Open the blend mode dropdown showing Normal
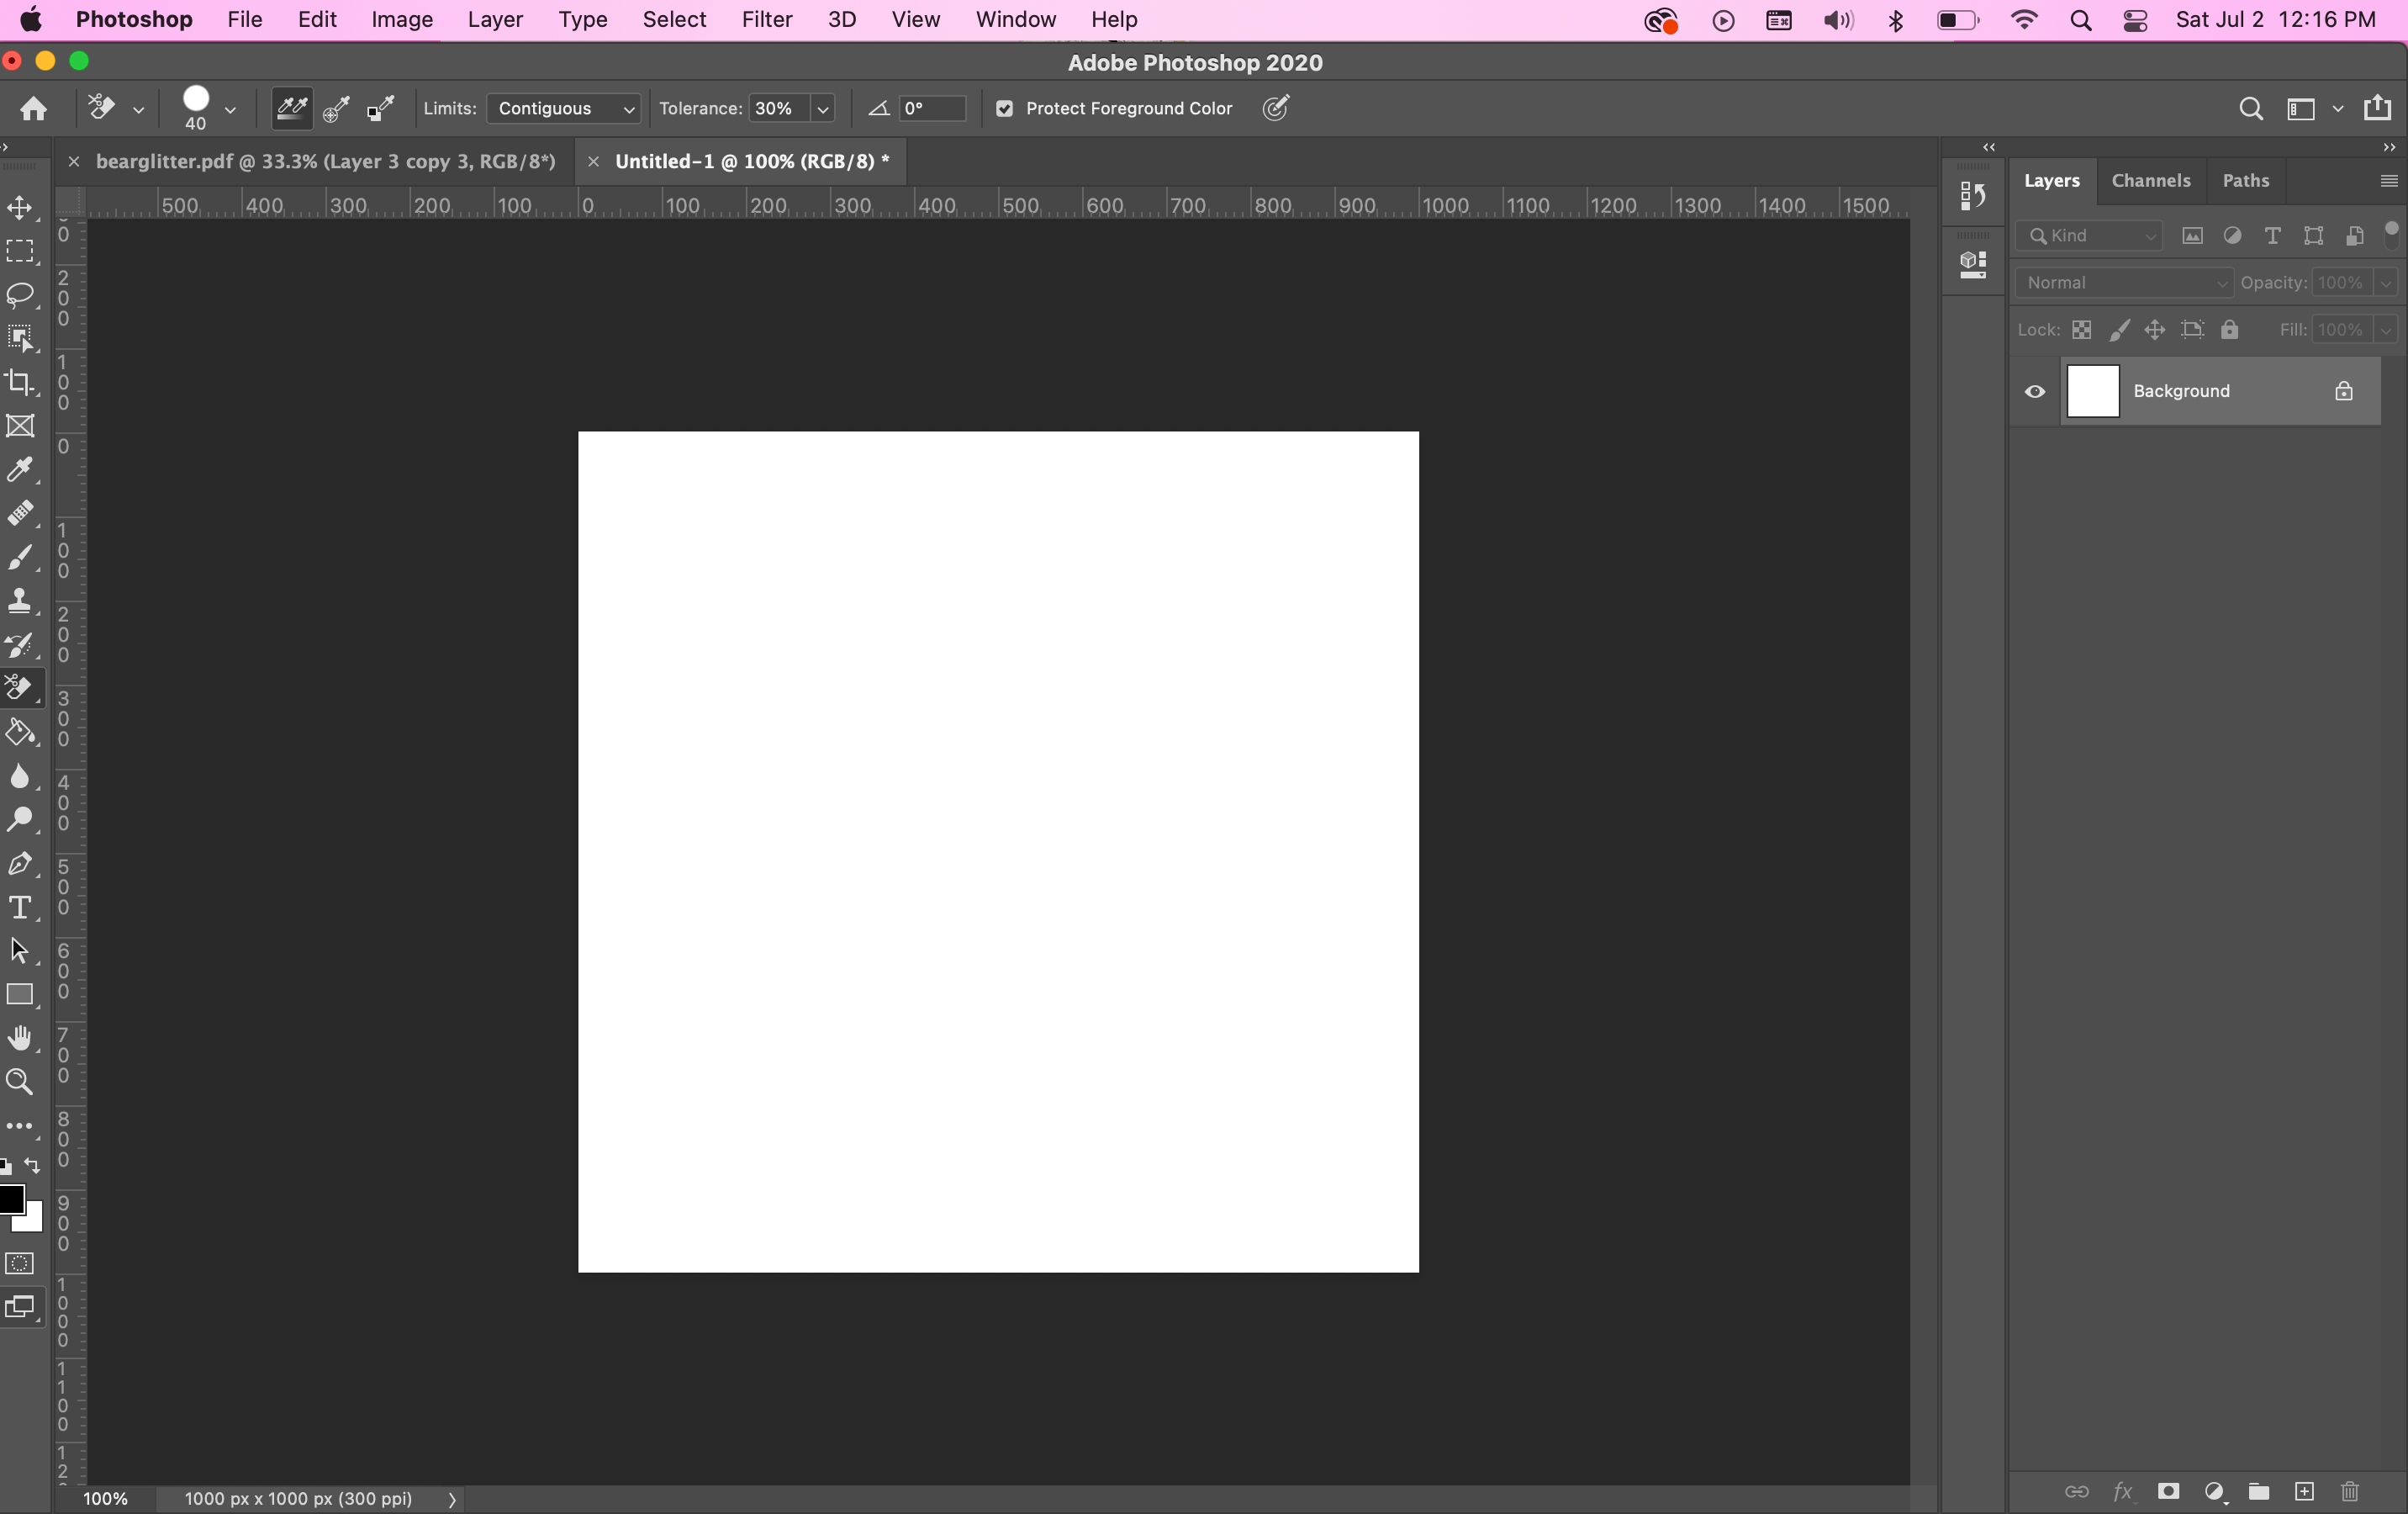The image size is (2408, 1514). [2124, 283]
